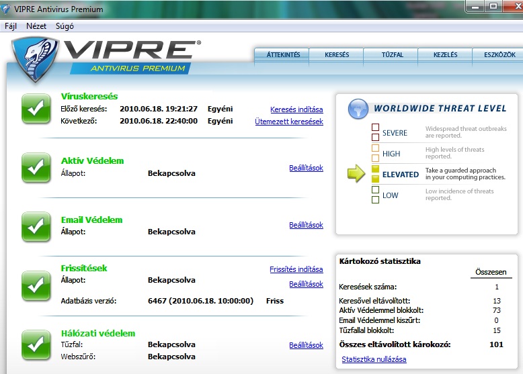Open the Ütemezett keresések link
523x374 pixels.
[x=289, y=122]
